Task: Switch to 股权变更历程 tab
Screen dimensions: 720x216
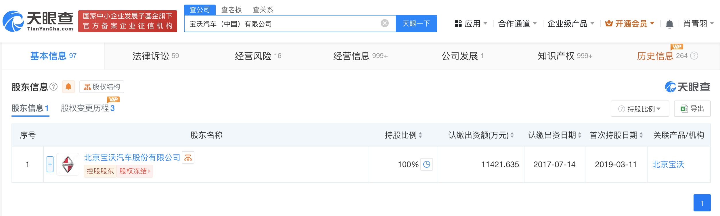Action: [x=87, y=108]
